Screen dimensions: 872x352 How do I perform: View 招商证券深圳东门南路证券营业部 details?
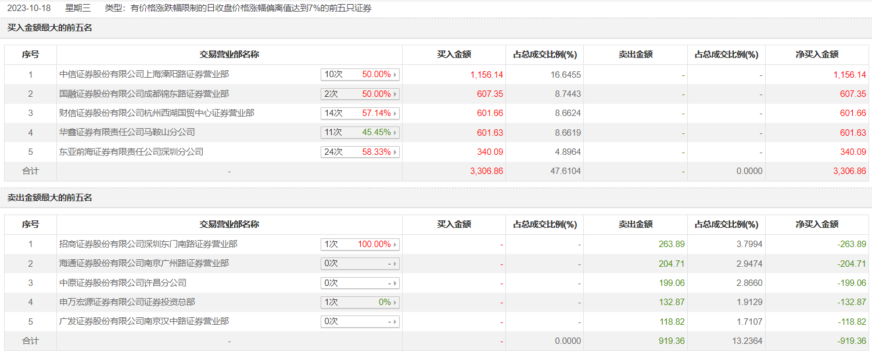click(148, 244)
